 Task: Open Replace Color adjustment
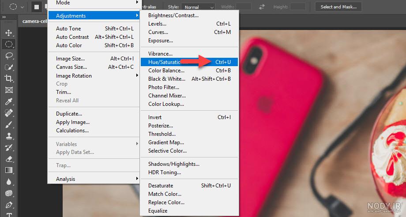coord(189,202)
